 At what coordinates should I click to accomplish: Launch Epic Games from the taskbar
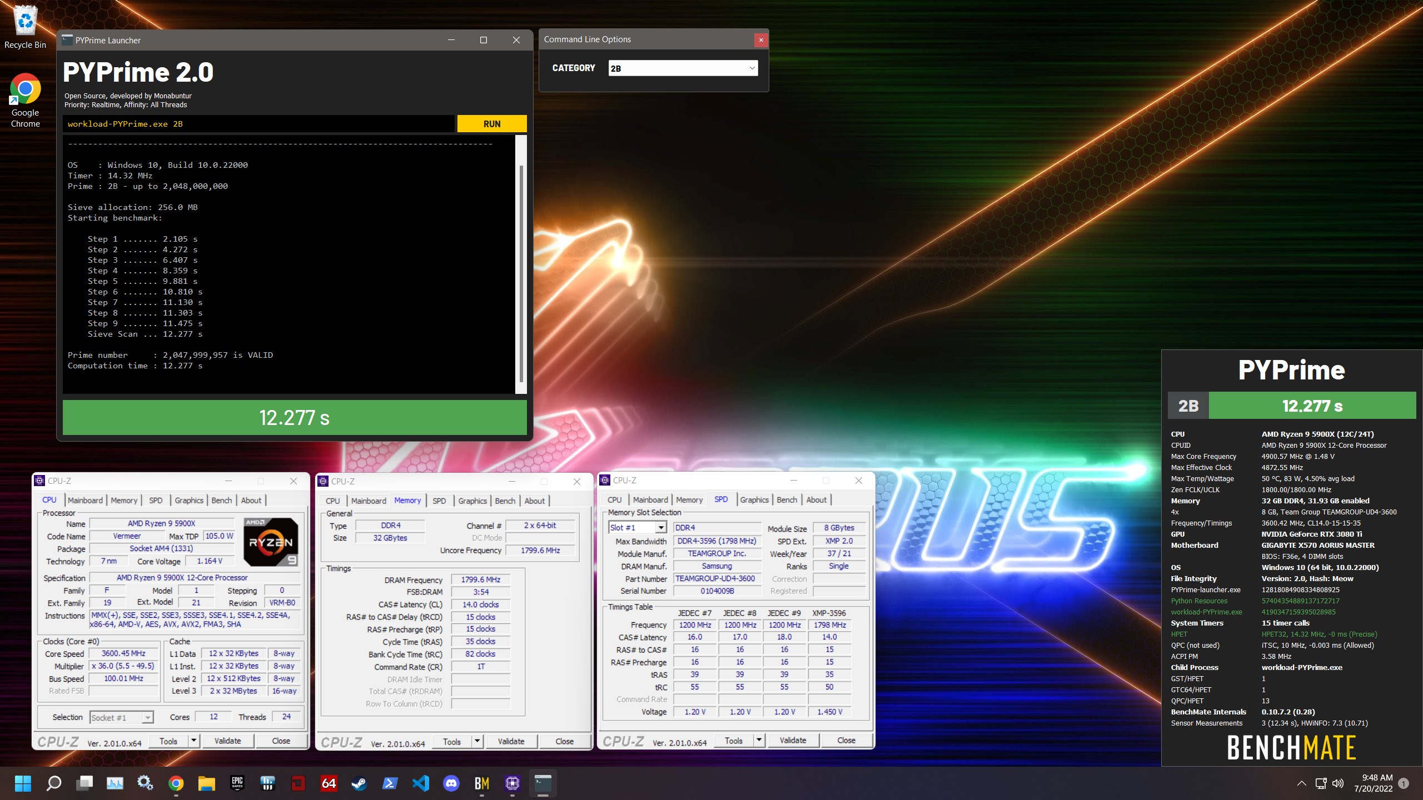(x=237, y=783)
